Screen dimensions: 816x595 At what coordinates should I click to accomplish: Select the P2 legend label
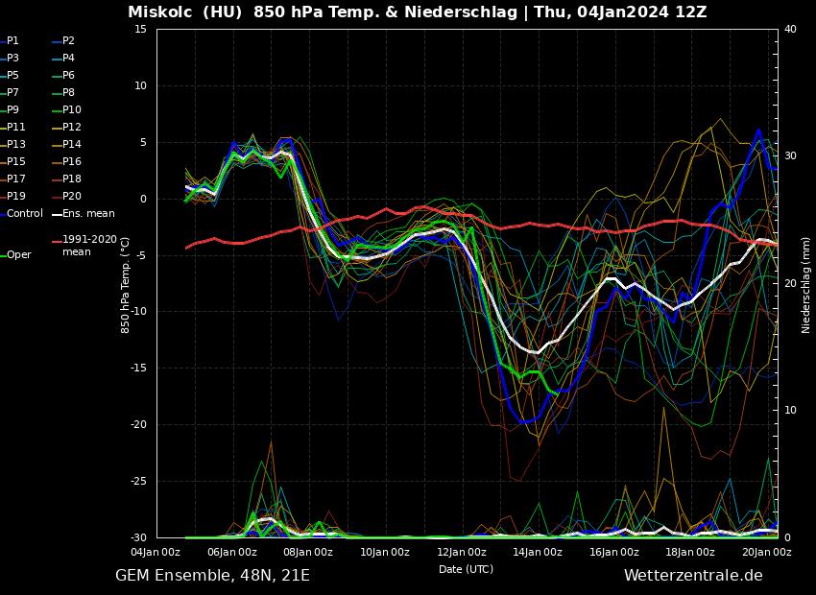coord(68,41)
